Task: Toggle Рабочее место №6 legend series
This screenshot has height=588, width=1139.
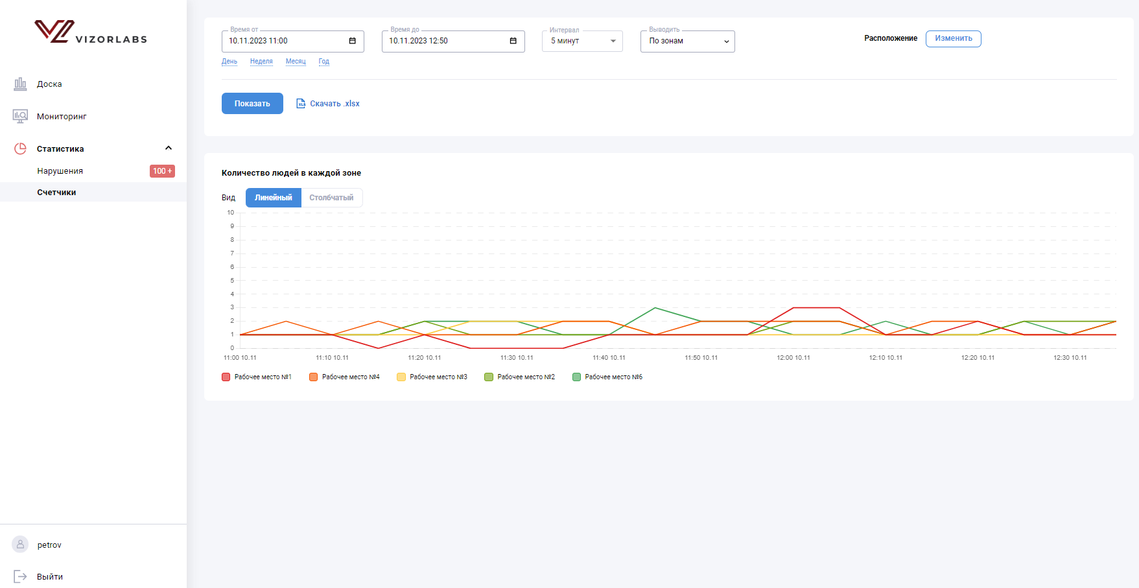Action: pyautogui.click(x=607, y=377)
